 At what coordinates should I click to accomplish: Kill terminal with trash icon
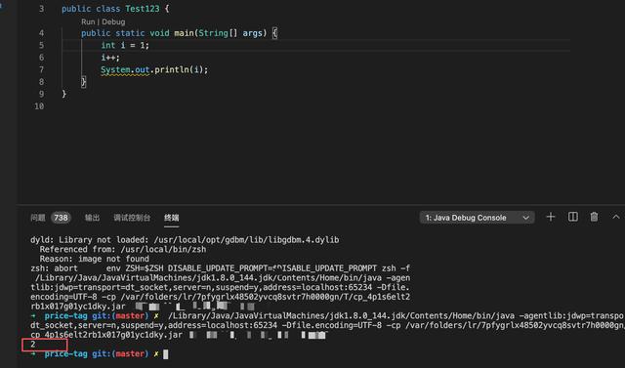tap(594, 217)
